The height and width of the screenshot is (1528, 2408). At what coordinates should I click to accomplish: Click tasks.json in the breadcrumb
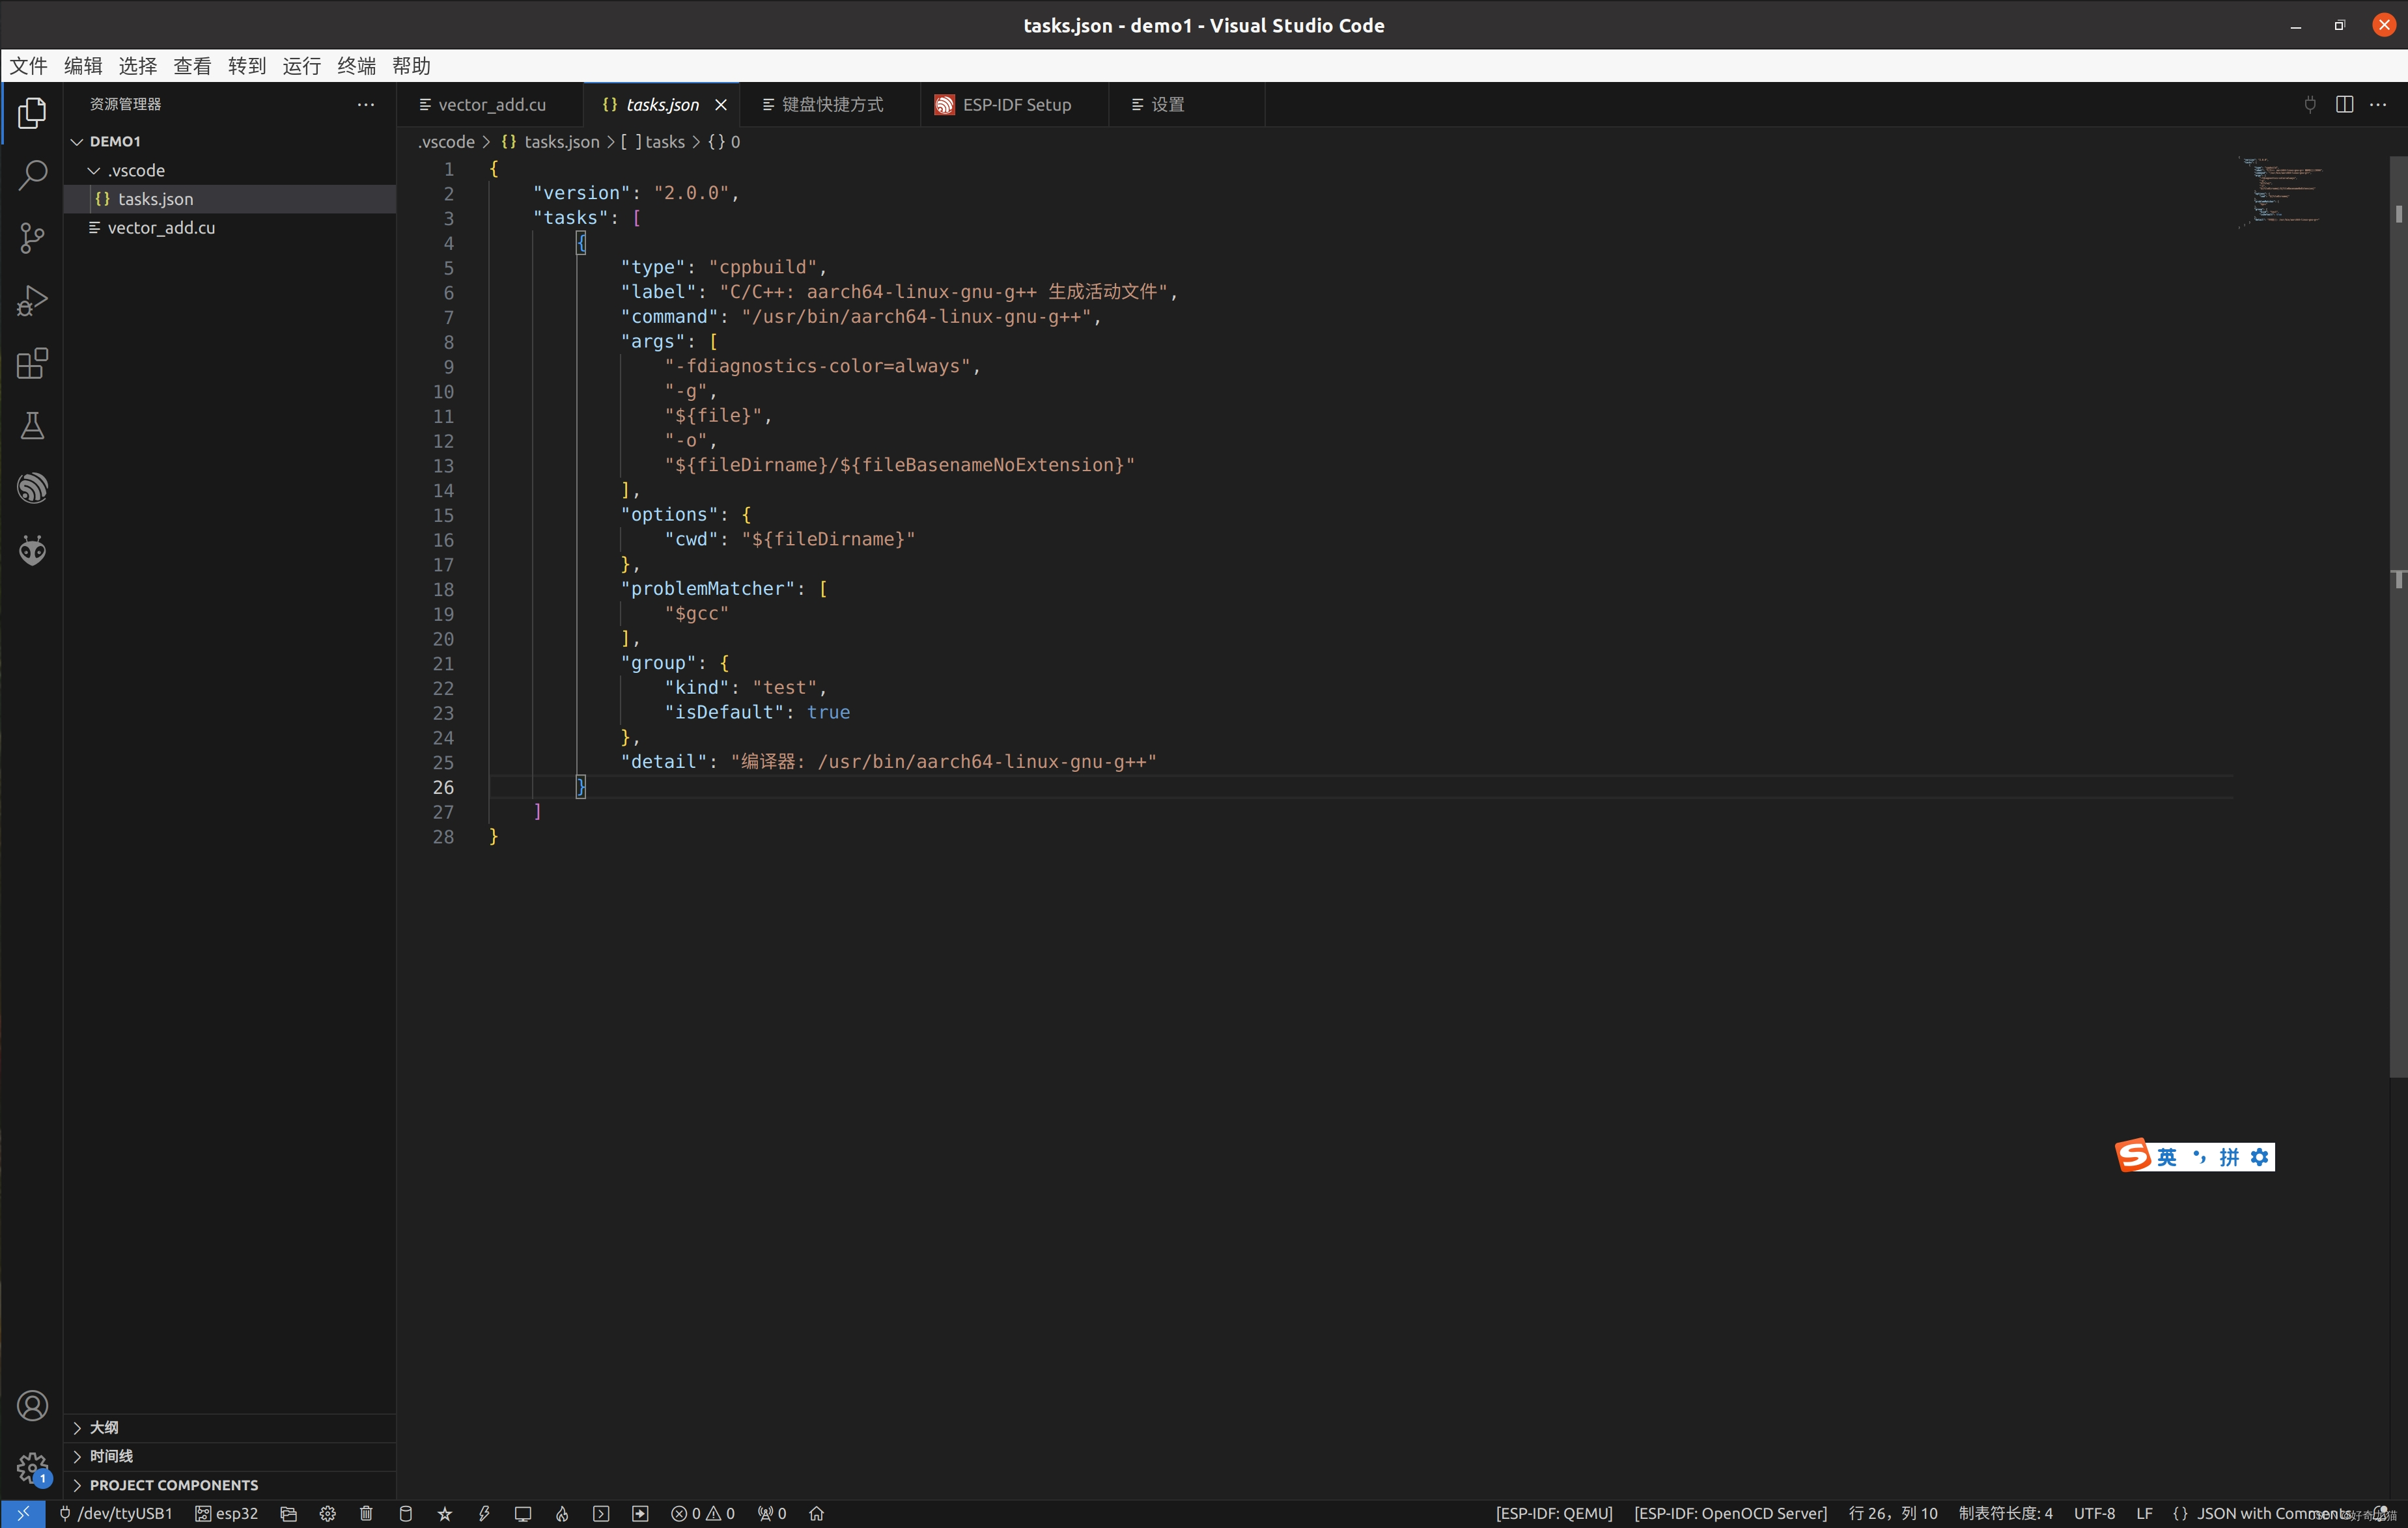[x=550, y=142]
